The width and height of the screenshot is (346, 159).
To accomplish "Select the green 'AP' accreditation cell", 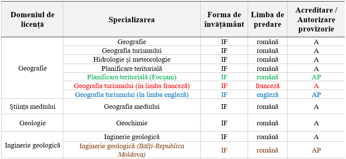I will (x=316, y=77).
